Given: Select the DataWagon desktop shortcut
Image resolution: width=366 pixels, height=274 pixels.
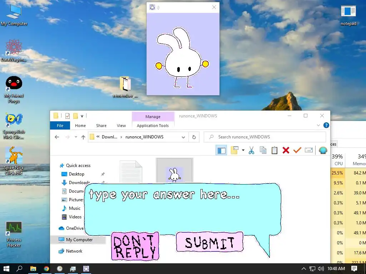Looking at the screenshot, I should coord(14,51).
